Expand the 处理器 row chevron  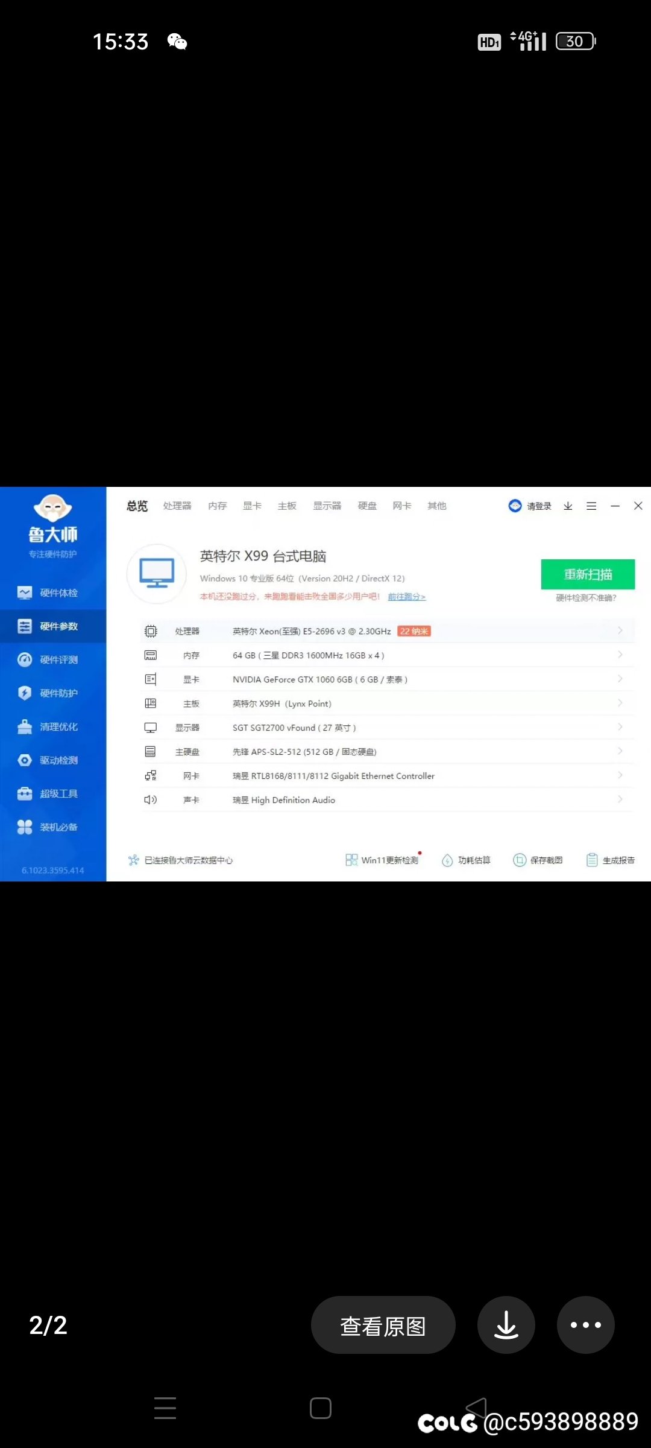620,630
